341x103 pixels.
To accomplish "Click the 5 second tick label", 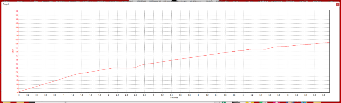I will 243,95.
